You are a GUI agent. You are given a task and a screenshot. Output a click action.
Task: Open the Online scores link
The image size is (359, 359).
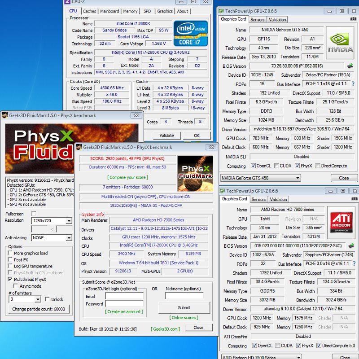coord(184,318)
